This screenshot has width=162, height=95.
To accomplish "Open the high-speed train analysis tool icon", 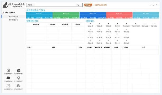I will pyautogui.click(x=18, y=86).
